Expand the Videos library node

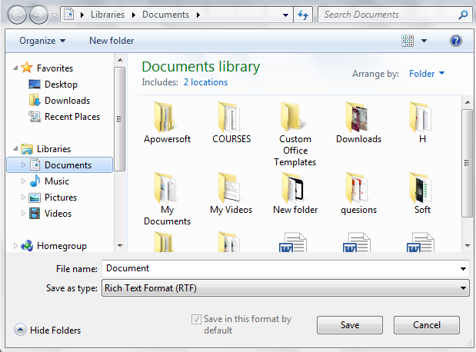[x=23, y=214]
